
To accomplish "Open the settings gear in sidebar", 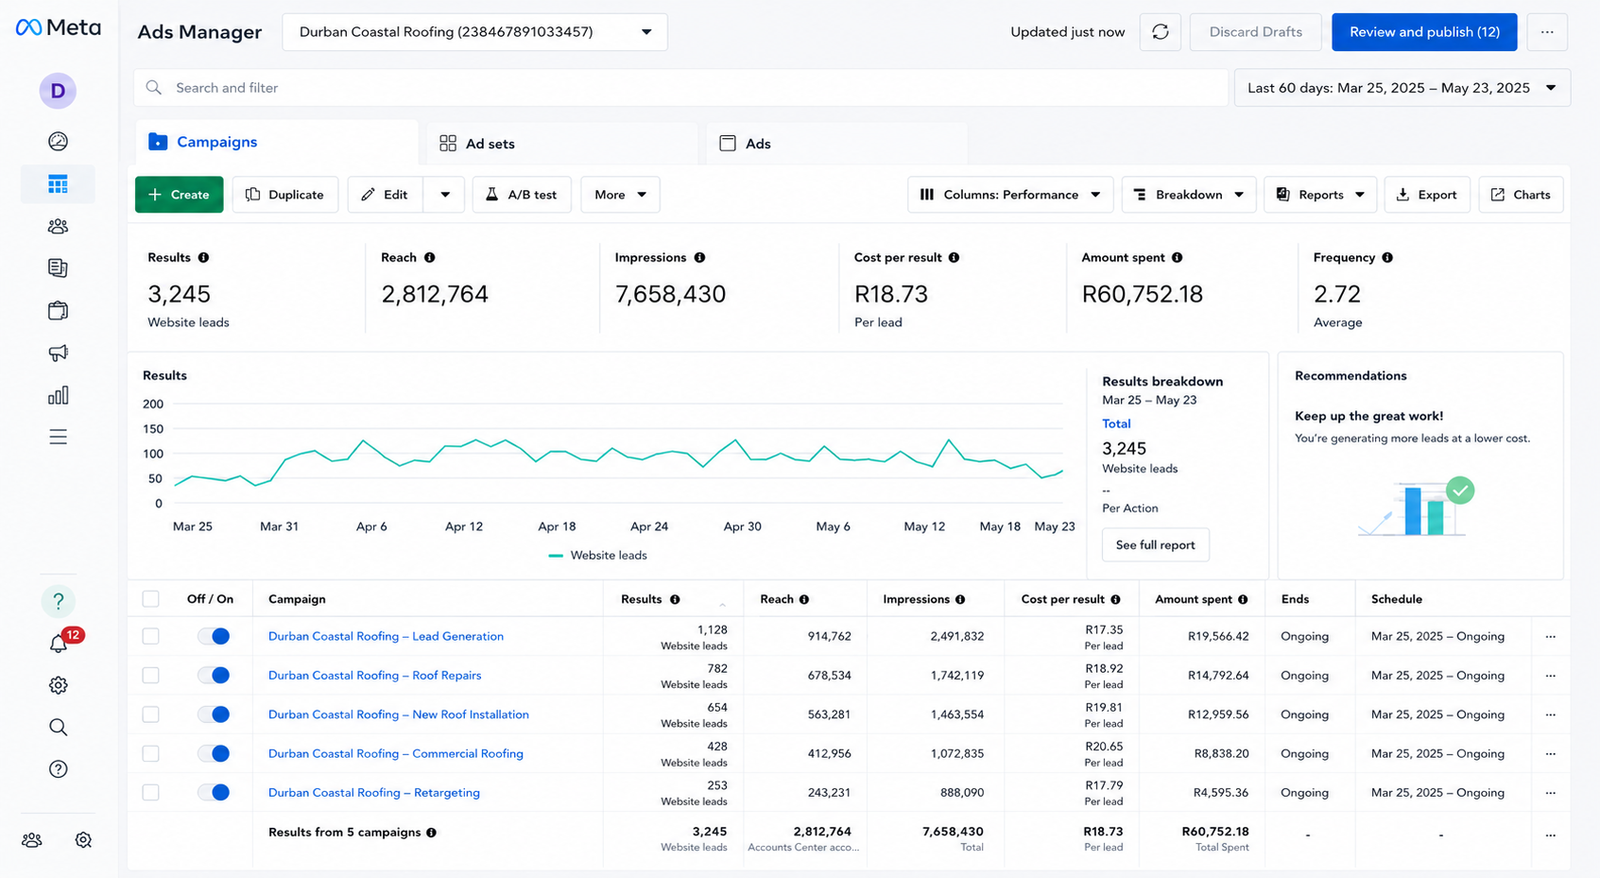I will pos(58,685).
